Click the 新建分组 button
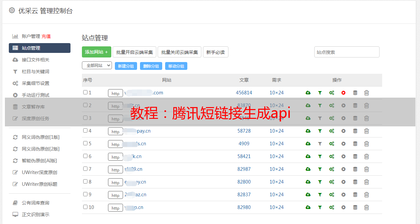 tap(126, 66)
